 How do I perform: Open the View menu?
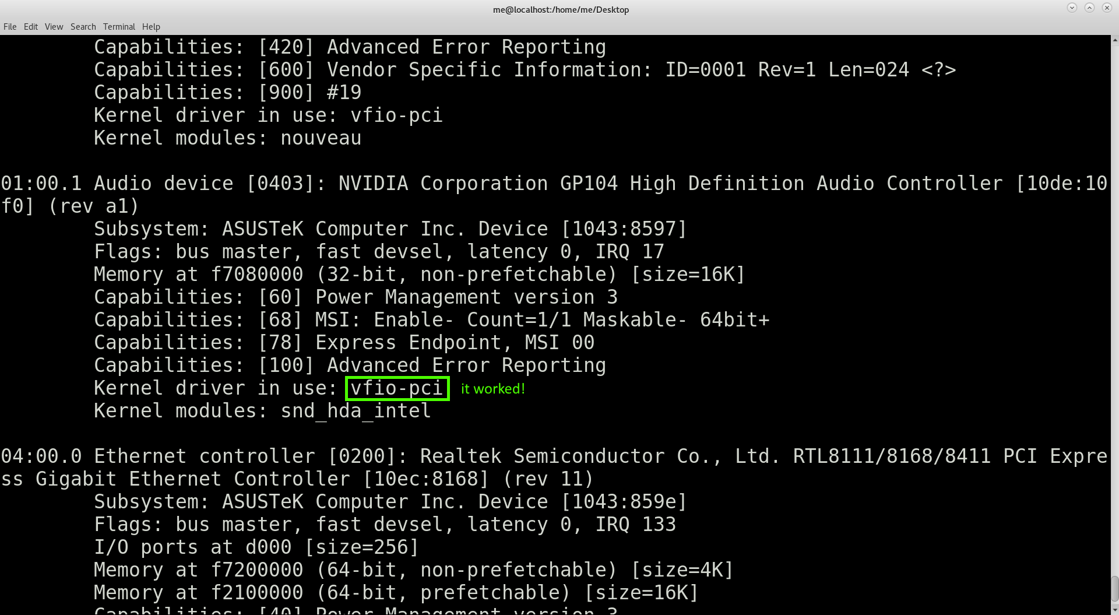tap(54, 26)
